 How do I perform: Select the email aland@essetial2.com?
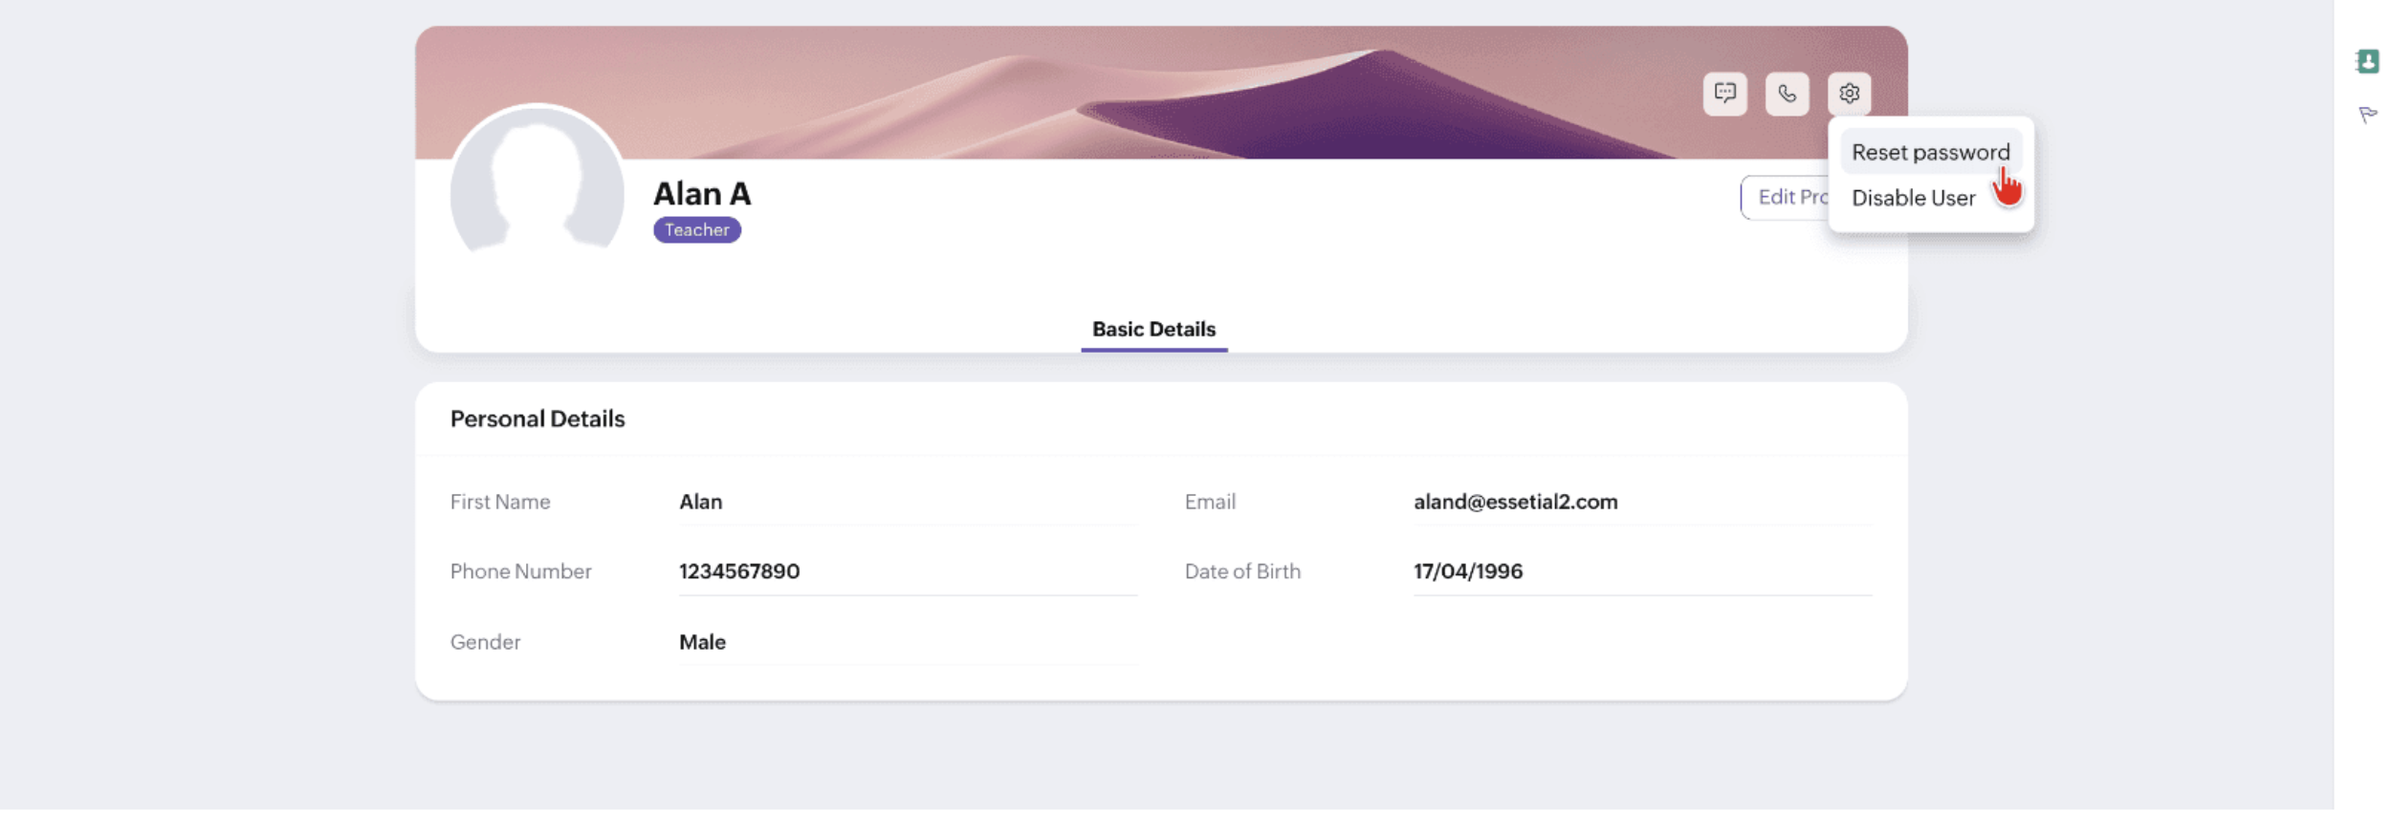click(x=1515, y=502)
